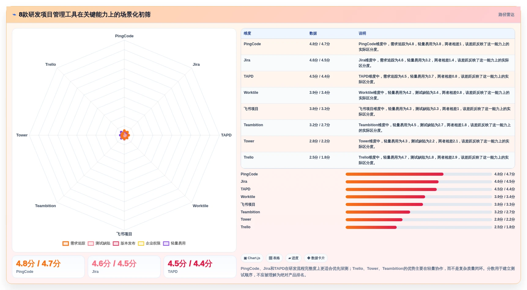The width and height of the screenshot is (527, 290).
Task: Toggle the 需求追踪 legend swatch
Action: 65,244
